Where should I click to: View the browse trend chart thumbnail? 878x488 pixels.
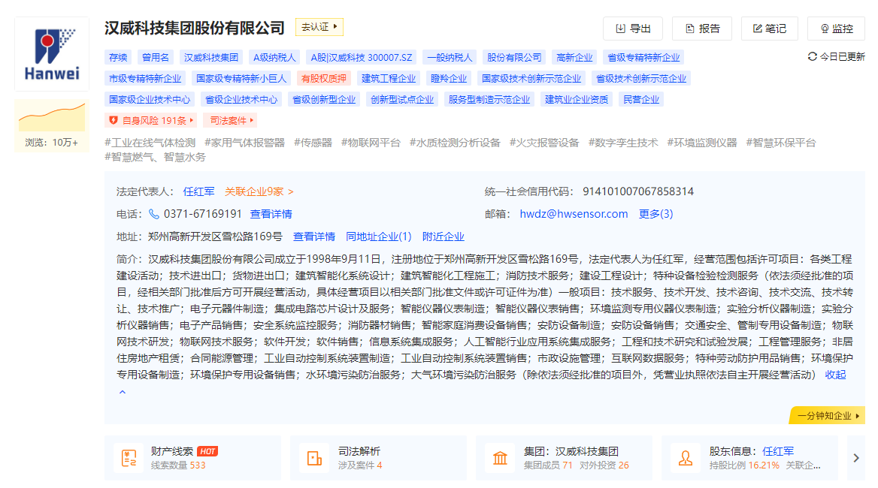(x=52, y=116)
